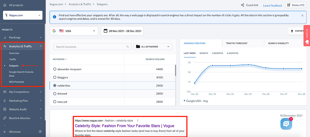Click the Backlink Monitor link icon
This screenshot has width=310, height=137.
(x=5, y=118)
